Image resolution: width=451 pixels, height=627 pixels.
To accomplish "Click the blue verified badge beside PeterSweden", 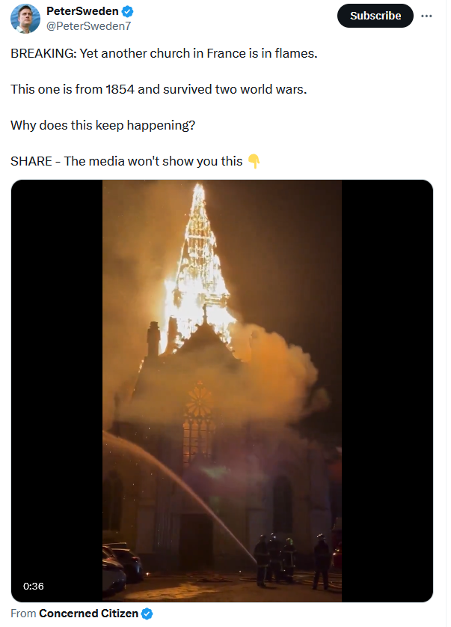I will pos(127,11).
